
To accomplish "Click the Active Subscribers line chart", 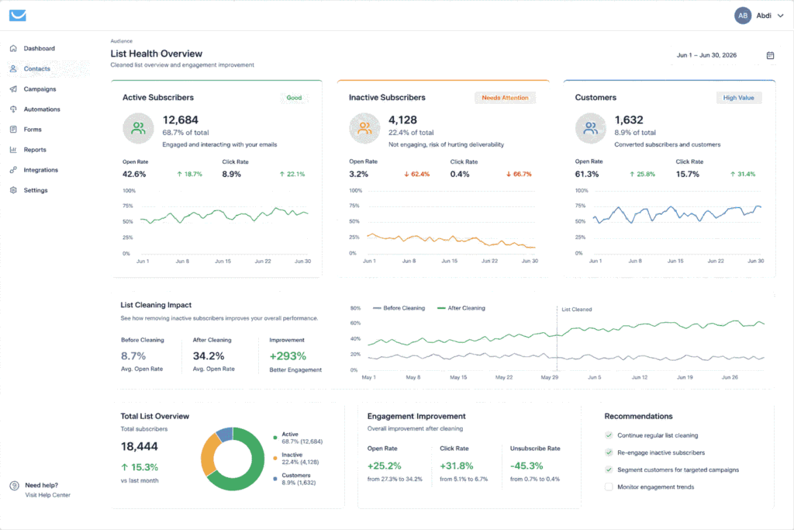I will (224, 216).
